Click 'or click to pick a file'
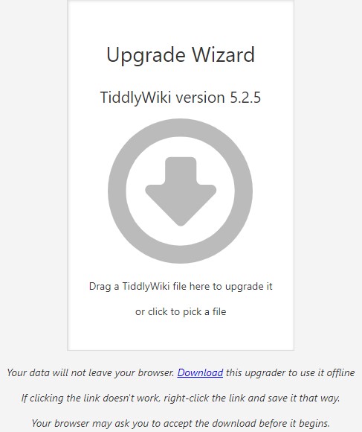The width and height of the screenshot is (362, 432). click(181, 311)
